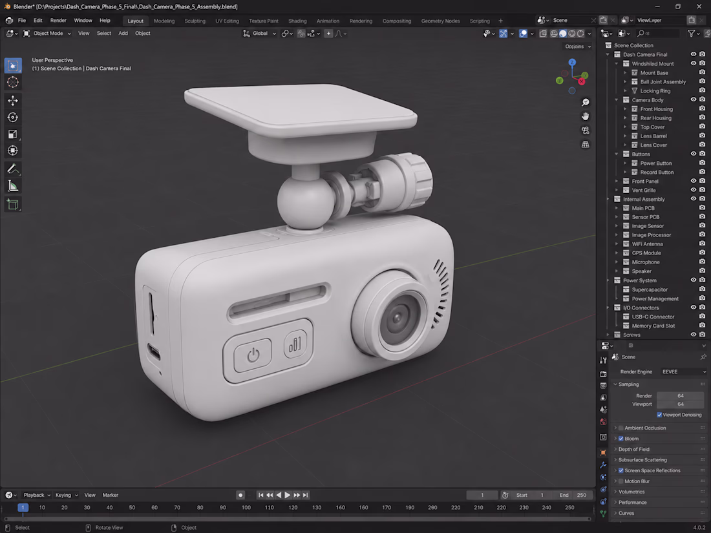
Task: Open the timeline Playback menu
Action: [37, 495]
